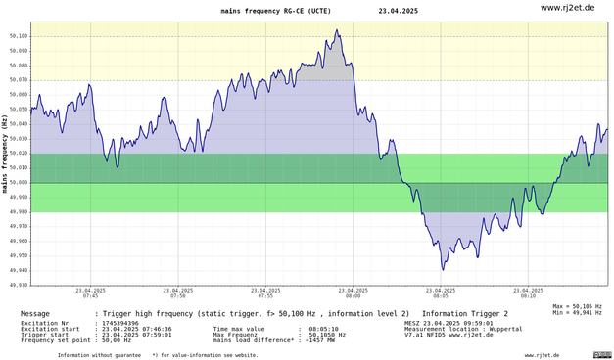
Task: Click the 50,080 y-axis tick label
Action: [x=20, y=66]
